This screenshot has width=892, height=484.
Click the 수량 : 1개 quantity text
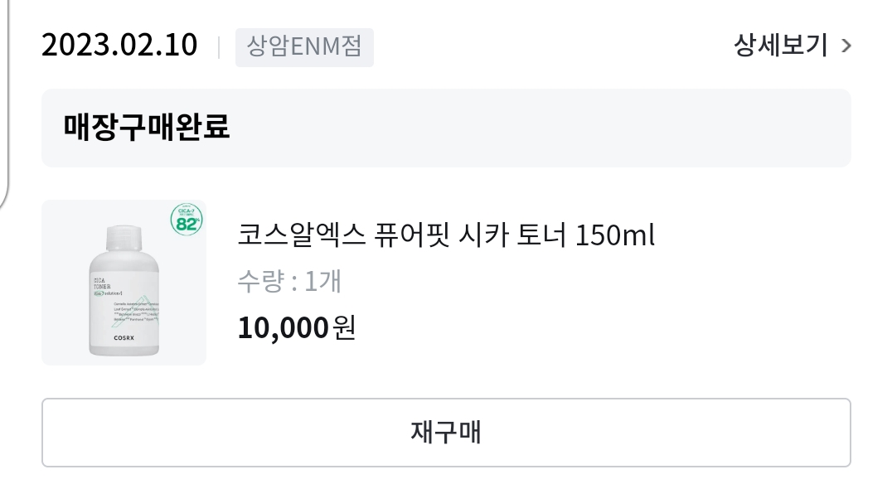(289, 282)
